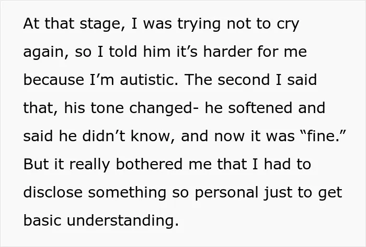The image size is (366, 247).
Task: Click the word "personal" in the paragraph
Action: point(226,193)
